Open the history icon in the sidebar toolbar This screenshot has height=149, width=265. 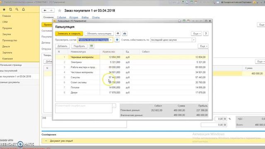[10, 10]
